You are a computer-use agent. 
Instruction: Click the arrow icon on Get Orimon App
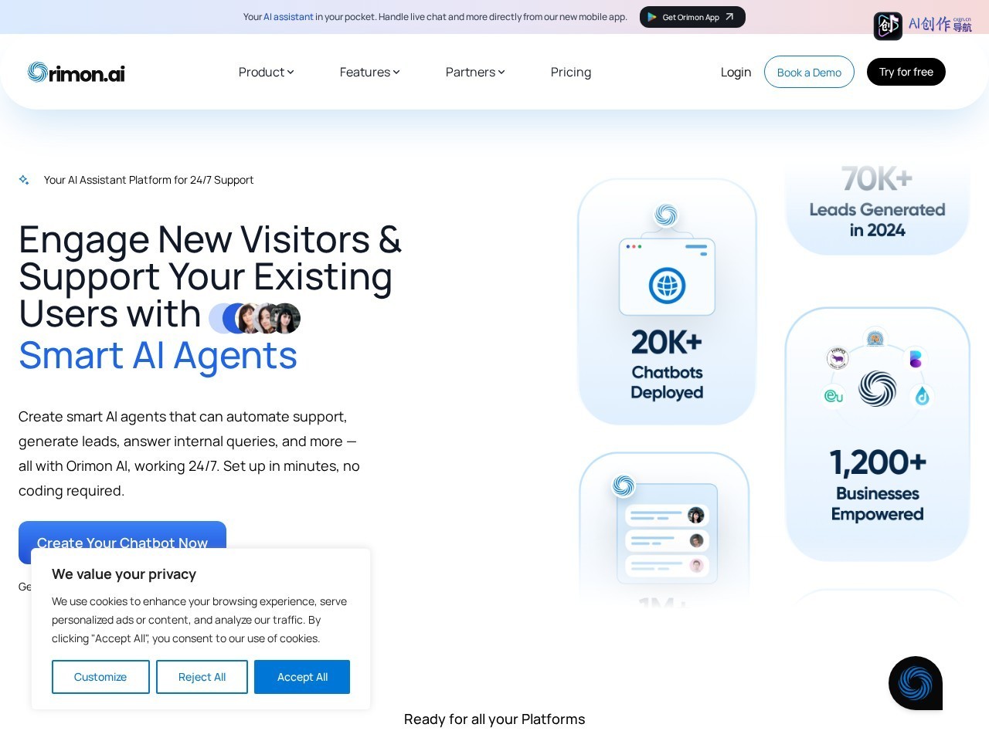click(x=729, y=17)
